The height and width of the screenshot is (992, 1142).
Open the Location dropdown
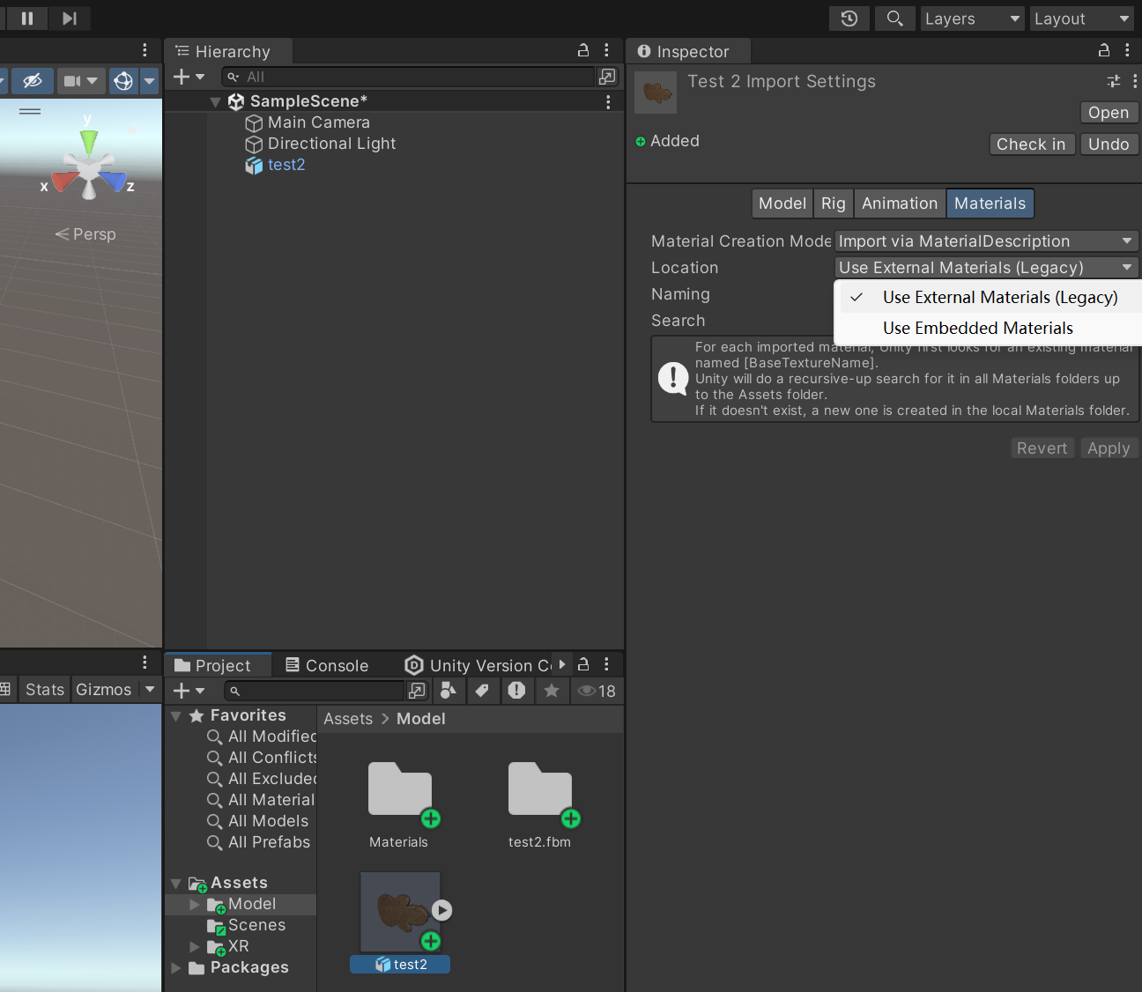[x=986, y=268]
